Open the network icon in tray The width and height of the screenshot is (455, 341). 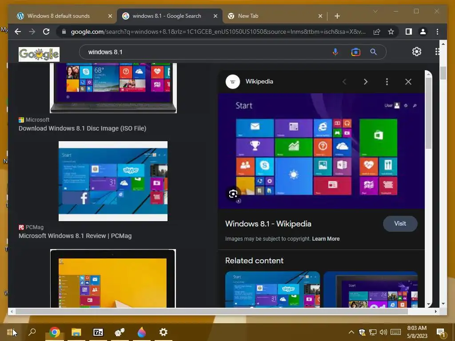pos(373,332)
